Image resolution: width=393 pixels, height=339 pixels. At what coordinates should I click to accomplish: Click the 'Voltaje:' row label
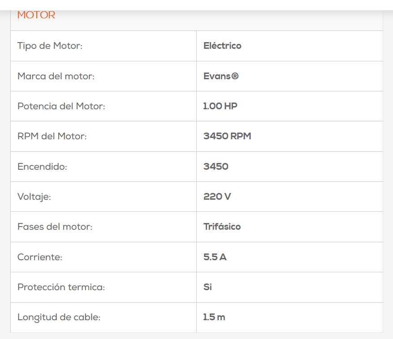click(x=34, y=197)
